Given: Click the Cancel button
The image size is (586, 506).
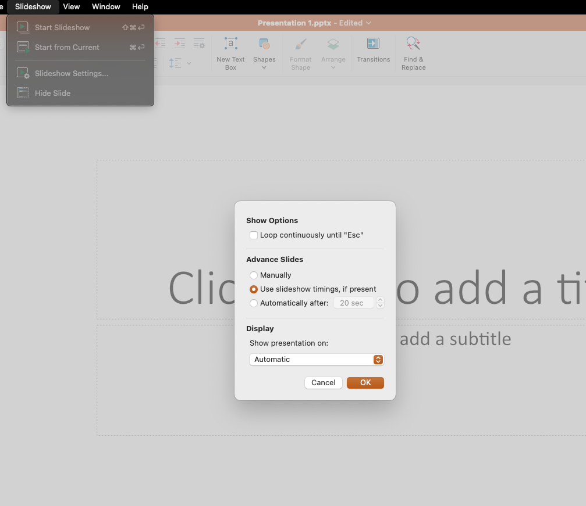Looking at the screenshot, I should click(323, 382).
